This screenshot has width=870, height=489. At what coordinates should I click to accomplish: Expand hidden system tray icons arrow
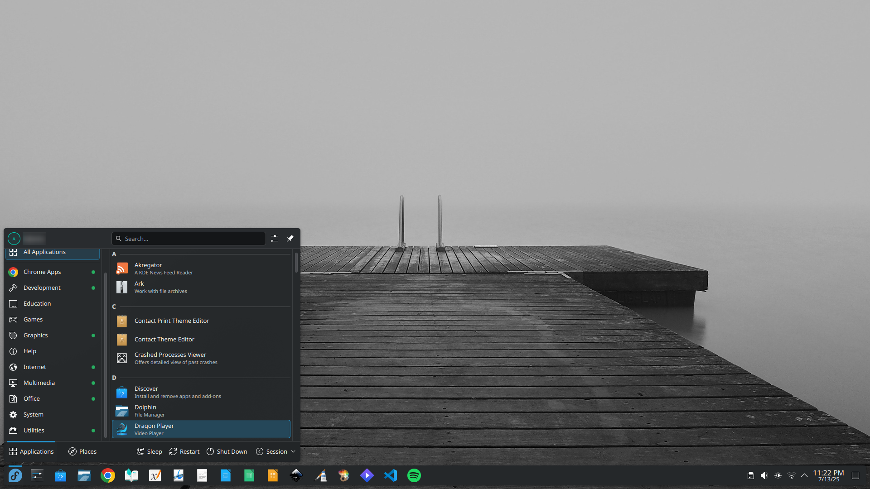coord(804,475)
